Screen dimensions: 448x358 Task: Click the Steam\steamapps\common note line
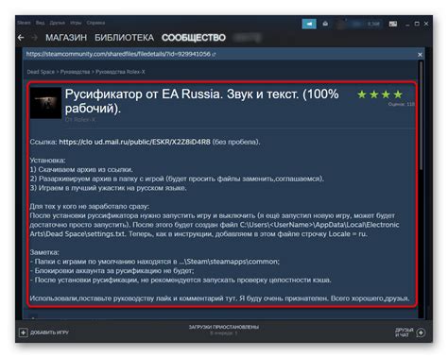(155, 262)
